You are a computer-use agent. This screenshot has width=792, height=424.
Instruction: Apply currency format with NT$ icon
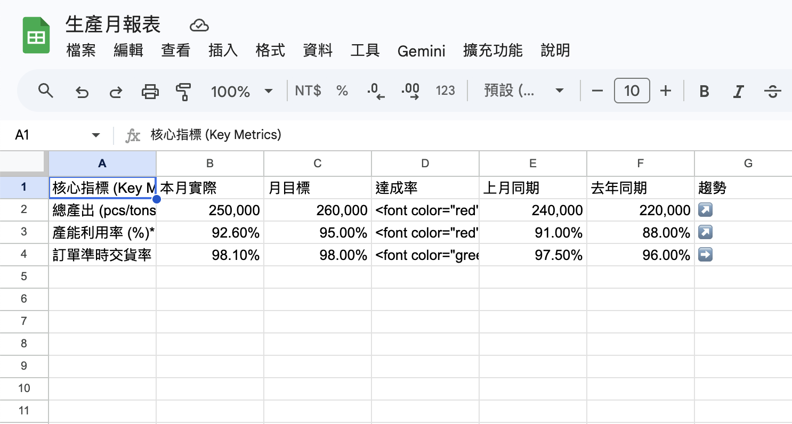308,91
